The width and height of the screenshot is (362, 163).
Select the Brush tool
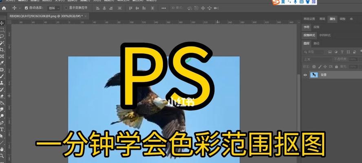[x=2, y=76]
